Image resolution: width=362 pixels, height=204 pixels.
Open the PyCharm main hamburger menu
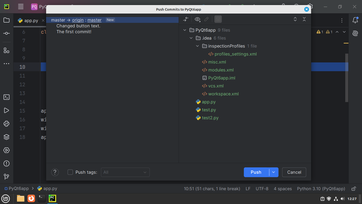(21, 7)
